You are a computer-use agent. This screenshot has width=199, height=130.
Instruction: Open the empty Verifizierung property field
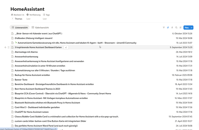[28, 19]
